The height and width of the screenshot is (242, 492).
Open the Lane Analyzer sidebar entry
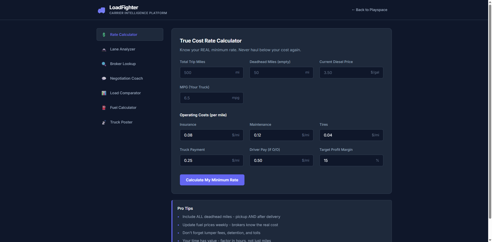[x=122, y=49]
